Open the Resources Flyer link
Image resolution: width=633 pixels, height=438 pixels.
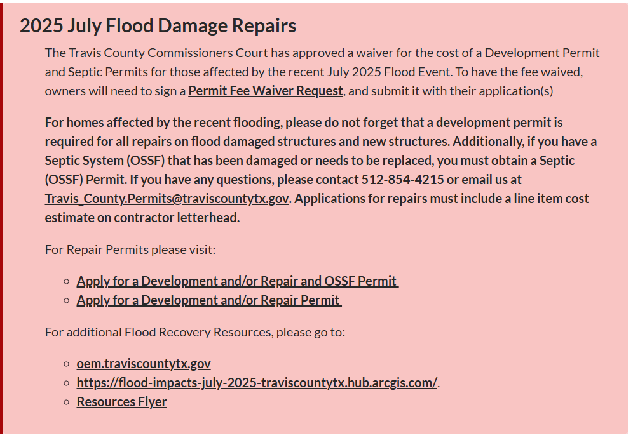(121, 402)
